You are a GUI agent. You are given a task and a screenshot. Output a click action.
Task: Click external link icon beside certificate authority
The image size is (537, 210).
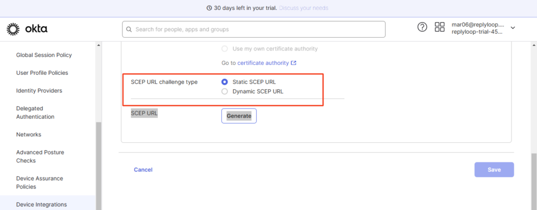click(x=293, y=63)
